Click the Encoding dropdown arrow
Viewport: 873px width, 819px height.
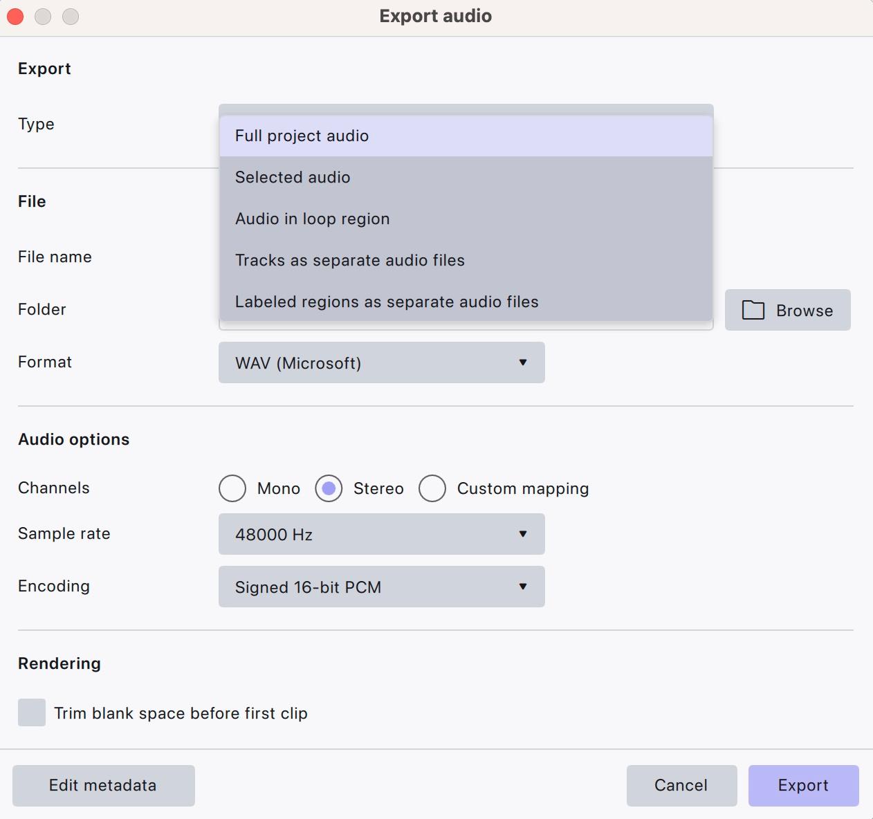click(x=523, y=587)
